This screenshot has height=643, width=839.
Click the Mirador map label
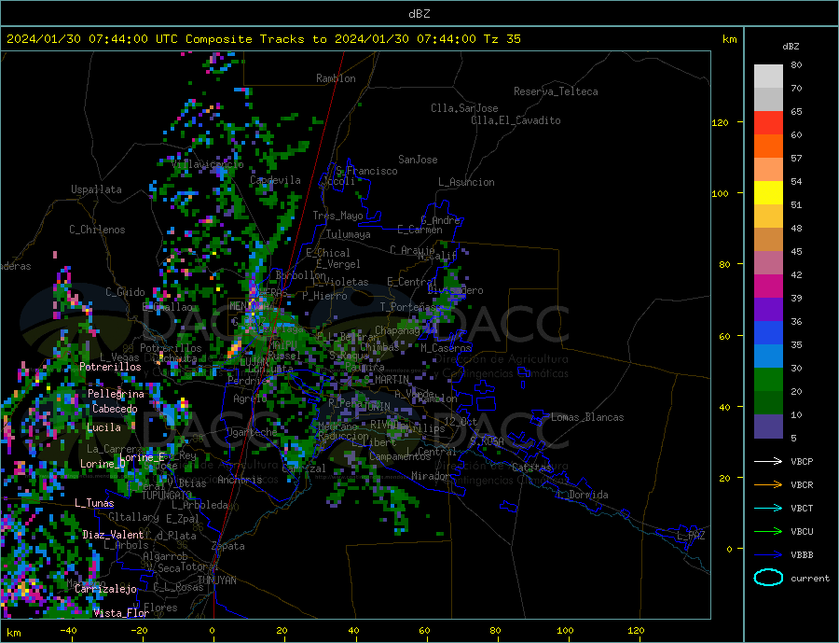pos(431,476)
